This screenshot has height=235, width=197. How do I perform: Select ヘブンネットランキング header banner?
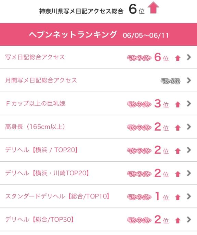(x=98, y=34)
